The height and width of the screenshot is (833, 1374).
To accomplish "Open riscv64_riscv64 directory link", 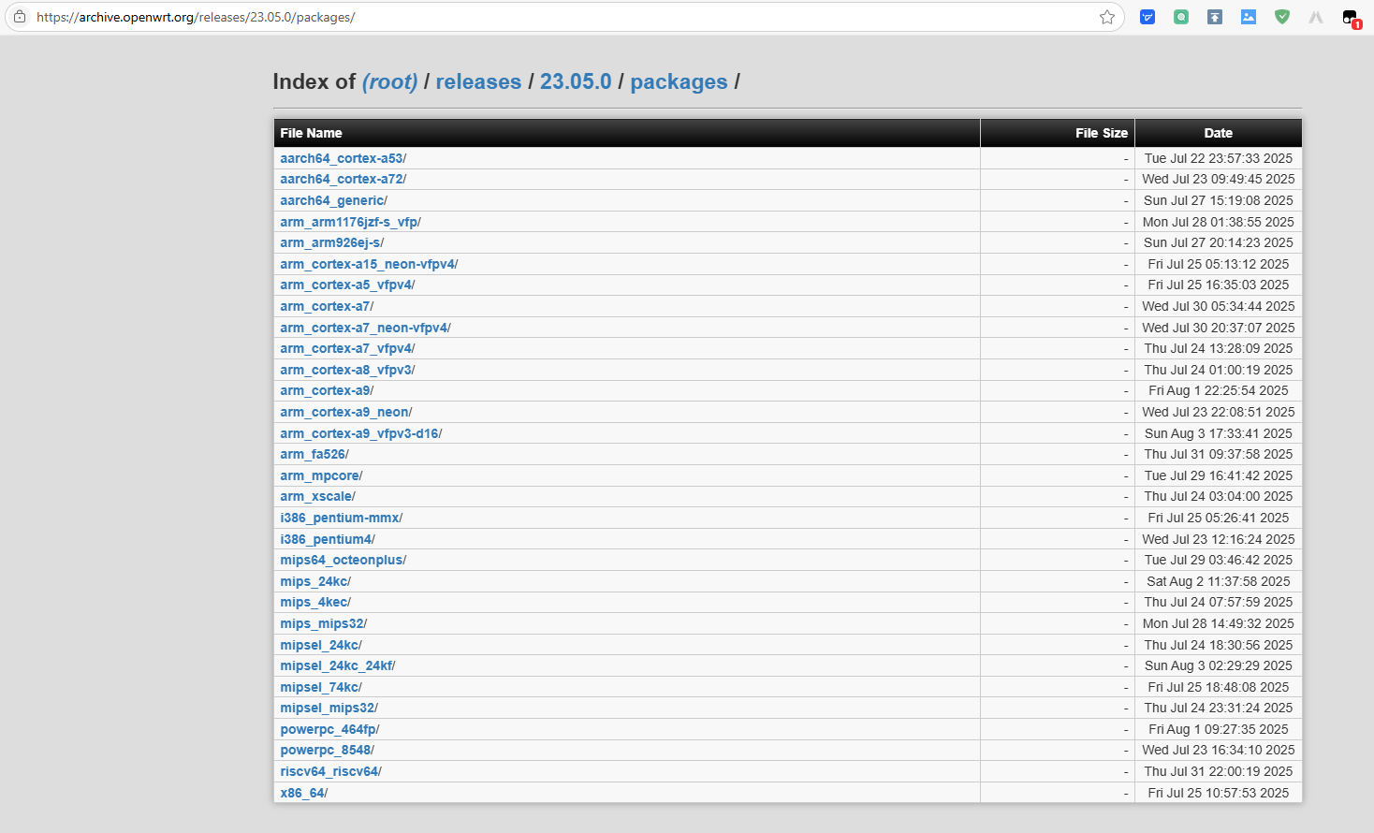I will click(329, 771).
